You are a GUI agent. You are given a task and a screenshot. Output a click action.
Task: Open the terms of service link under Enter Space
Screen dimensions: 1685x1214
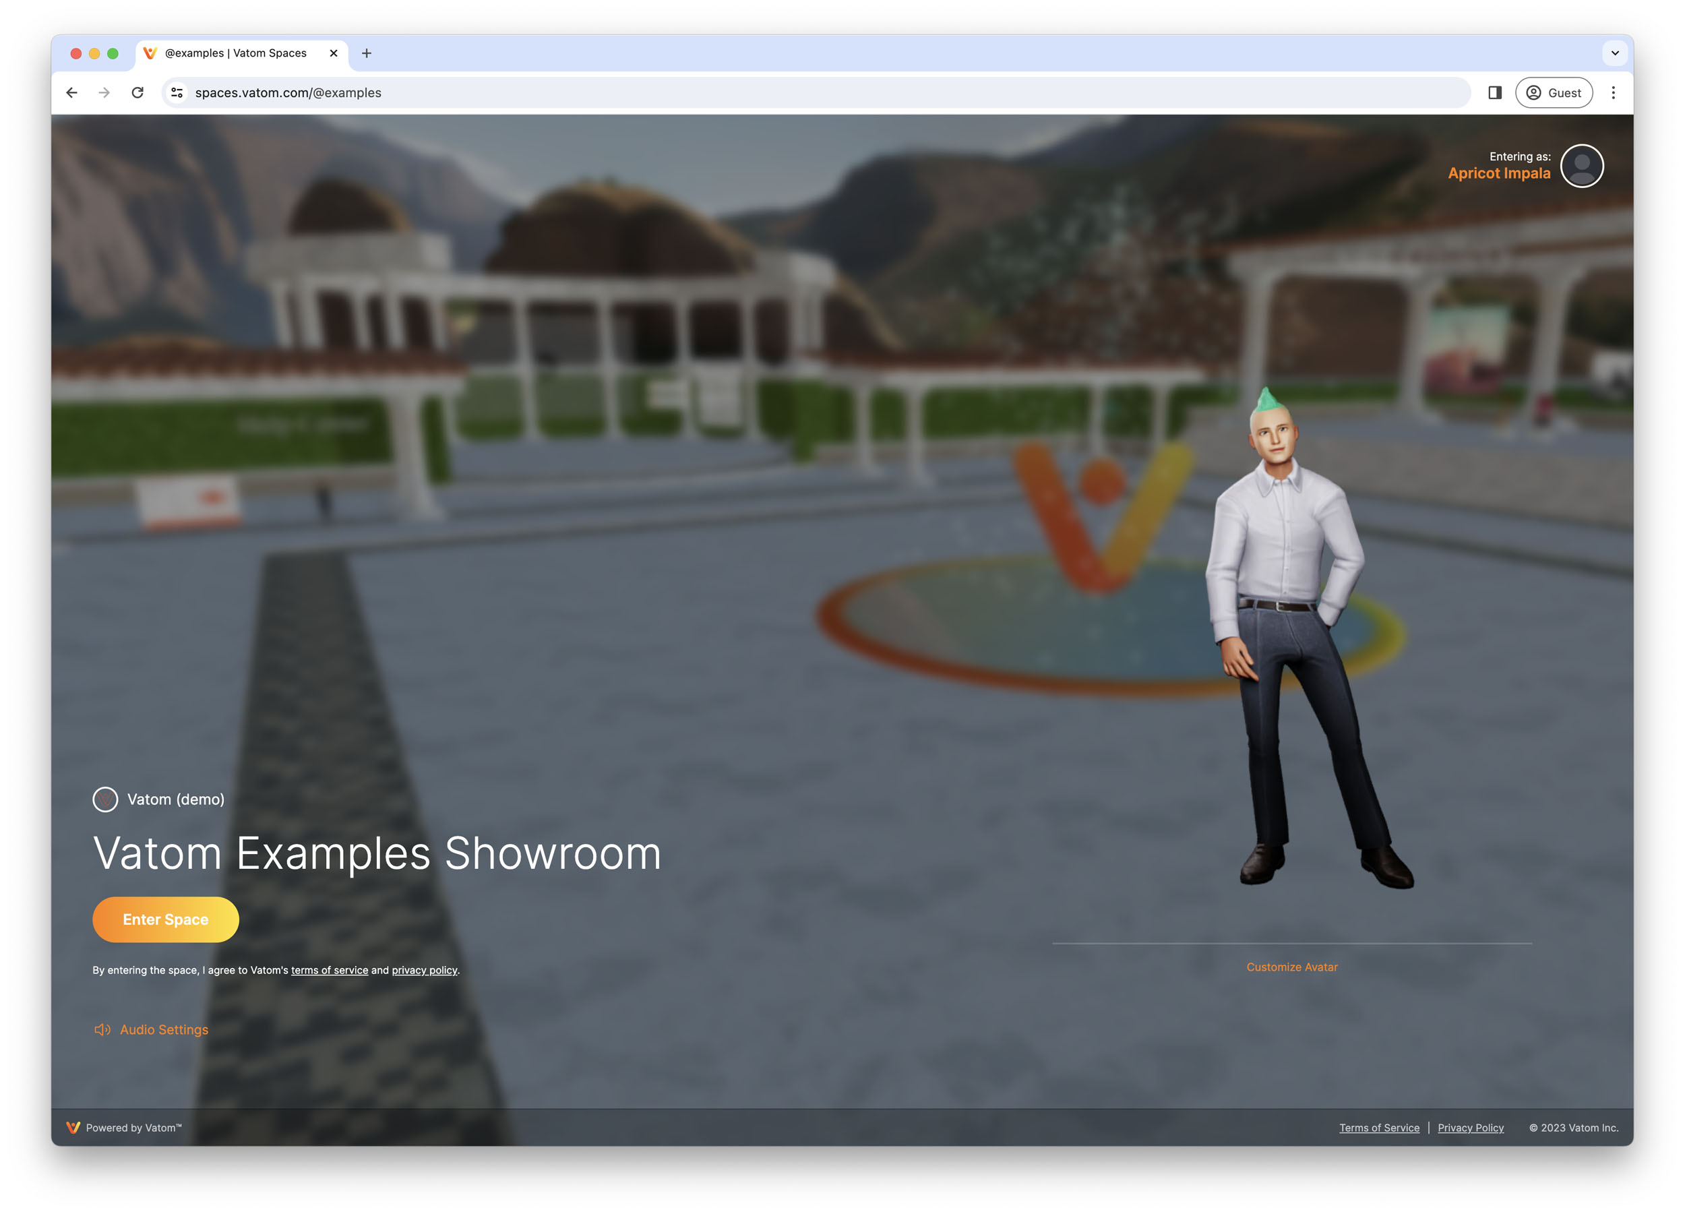330,970
